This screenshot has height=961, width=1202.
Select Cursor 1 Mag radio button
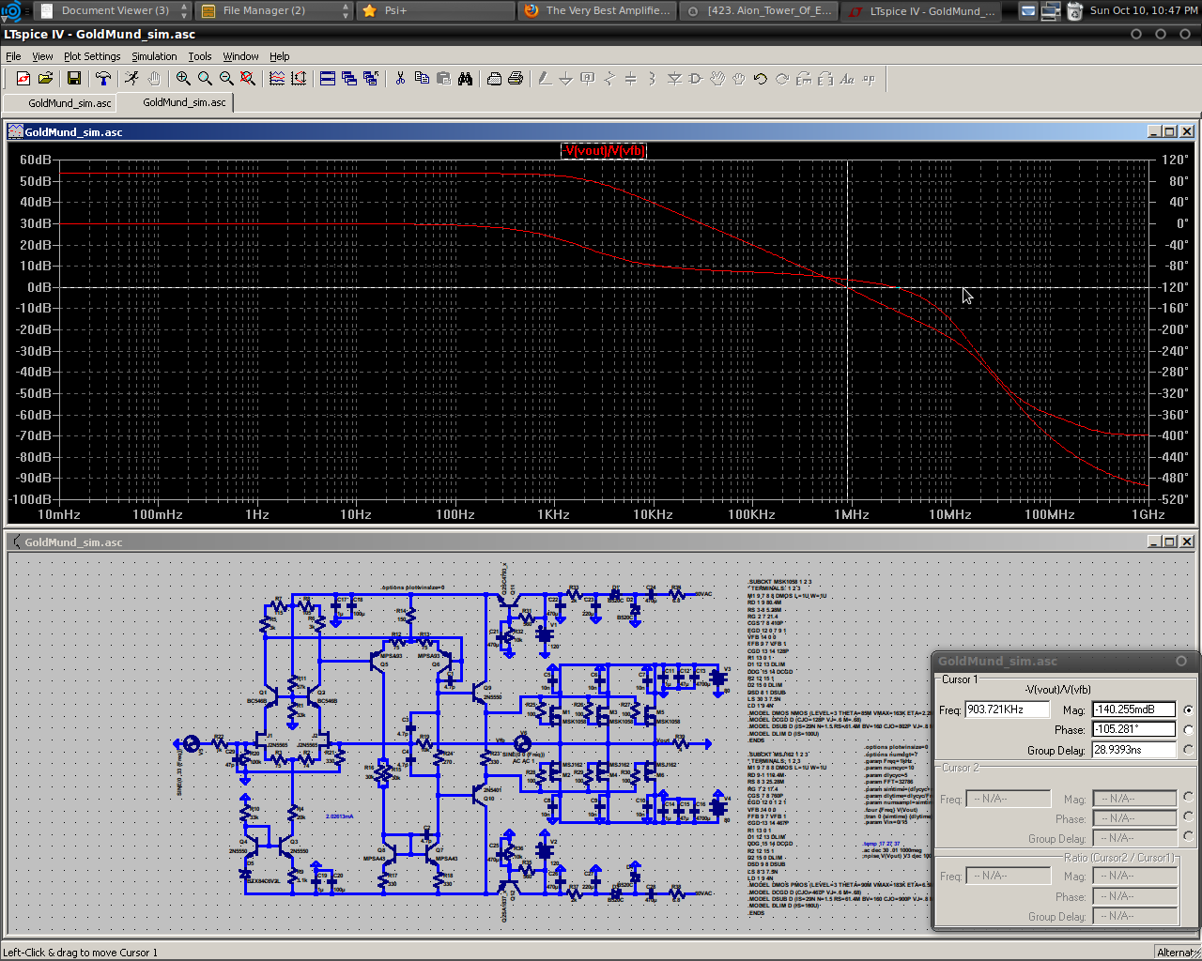pos(1189,710)
